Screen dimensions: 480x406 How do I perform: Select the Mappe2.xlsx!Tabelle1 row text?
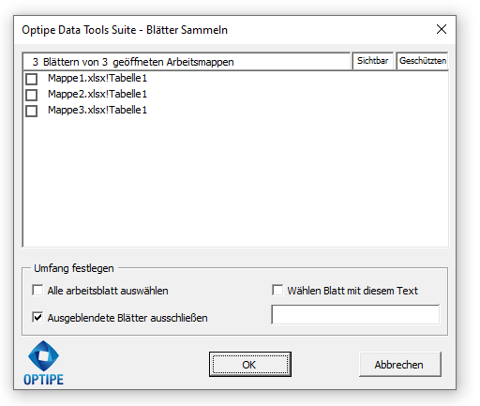pyautogui.click(x=97, y=94)
